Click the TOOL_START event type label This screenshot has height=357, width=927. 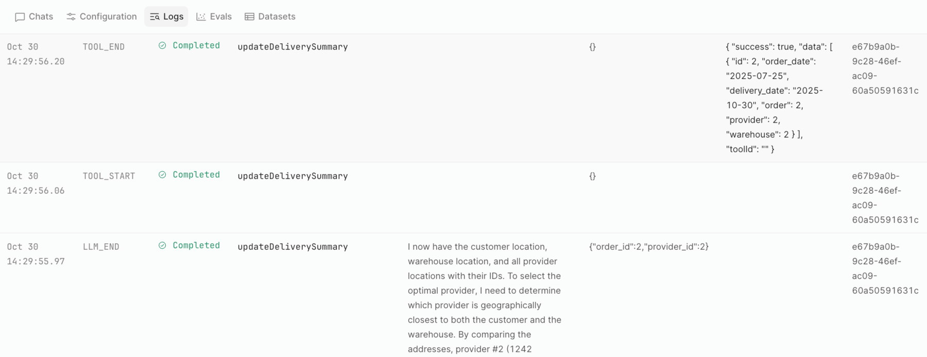(109, 176)
